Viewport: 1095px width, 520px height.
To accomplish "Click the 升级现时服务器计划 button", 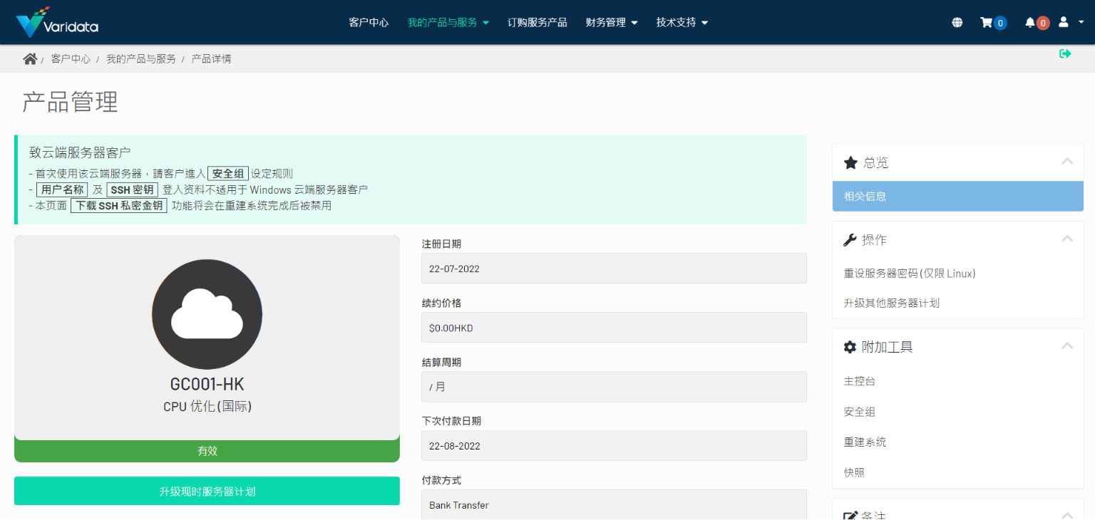I will [207, 491].
